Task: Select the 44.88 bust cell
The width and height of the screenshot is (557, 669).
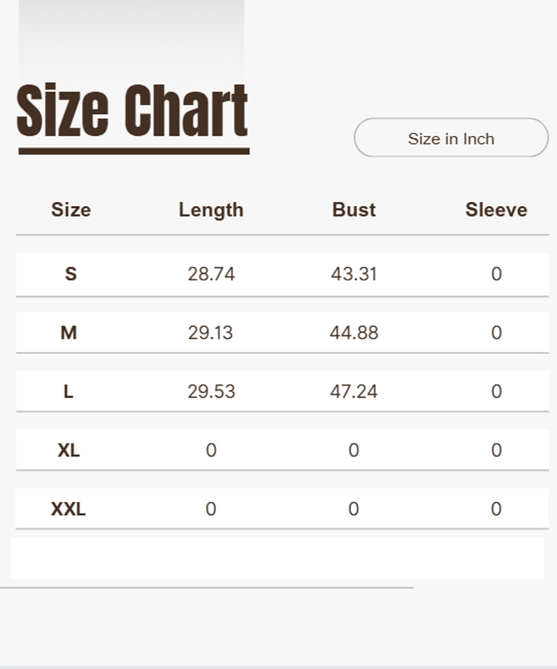Action: point(354,333)
